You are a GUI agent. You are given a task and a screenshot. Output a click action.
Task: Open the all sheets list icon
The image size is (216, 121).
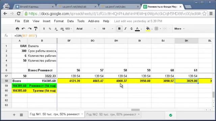click(21, 115)
